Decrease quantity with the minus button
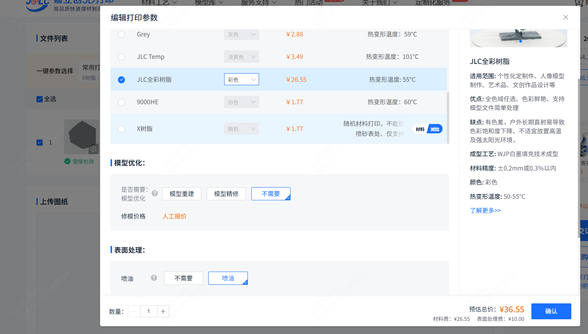The image size is (588, 334). pos(134,312)
